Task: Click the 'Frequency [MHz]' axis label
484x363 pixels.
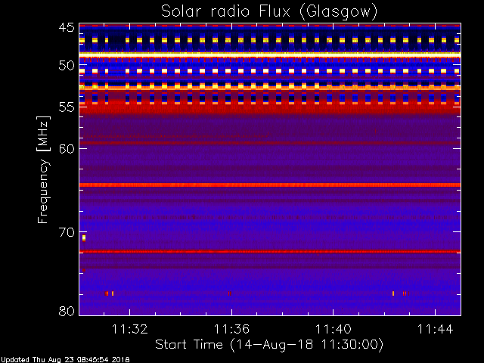Action: pyautogui.click(x=43, y=169)
